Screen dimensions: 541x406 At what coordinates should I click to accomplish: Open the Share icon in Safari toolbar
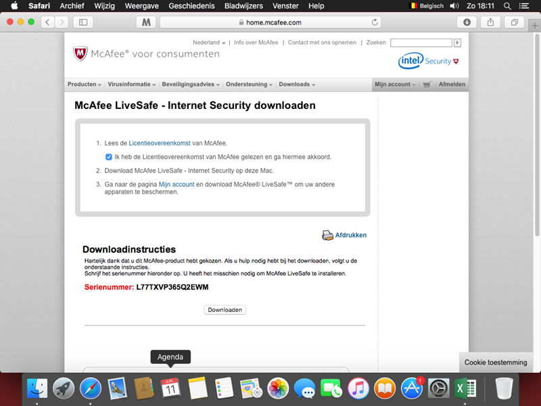[490, 22]
